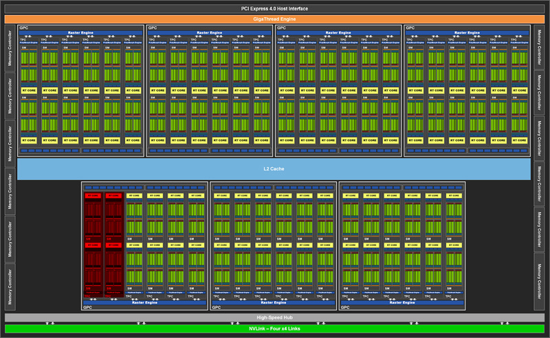The image size is (550, 338).
Task: Click the Raster Engine bar in the top-left GPC
Action: tap(80, 32)
